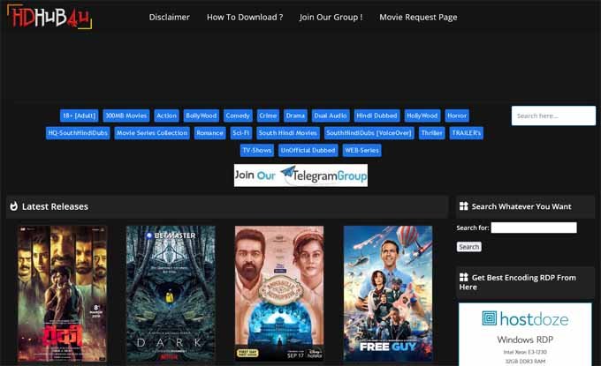
Task: Click the Windows RDP text in the ad
Action: [525, 340]
